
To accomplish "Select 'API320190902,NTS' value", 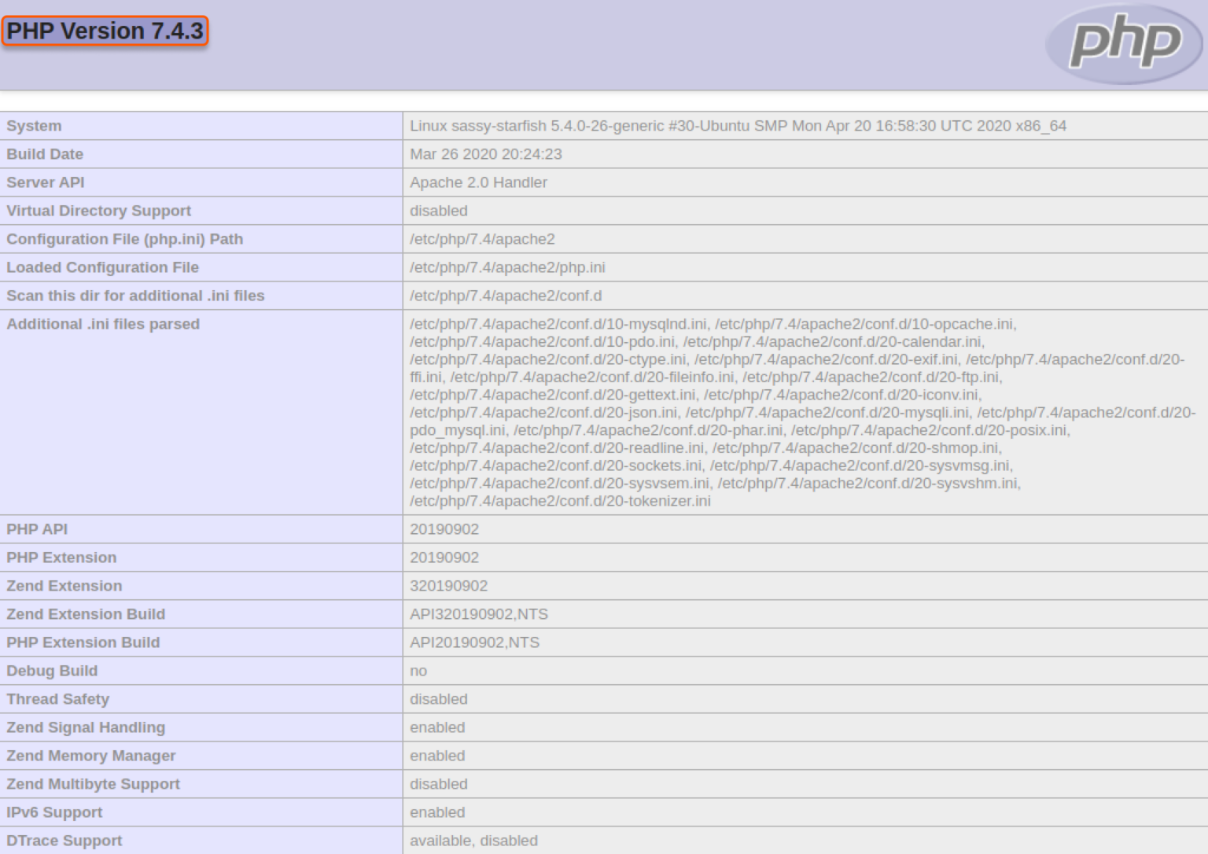I will [479, 614].
